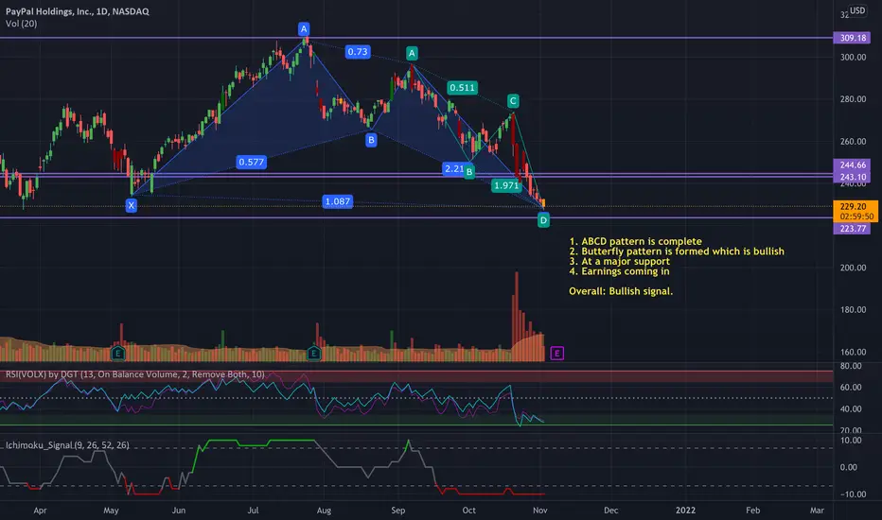Click 'Jun' on the time axis

click(x=179, y=511)
